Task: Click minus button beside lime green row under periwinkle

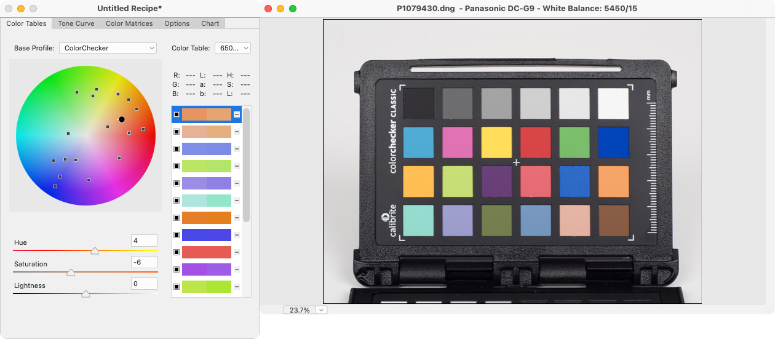Action: click(237, 166)
